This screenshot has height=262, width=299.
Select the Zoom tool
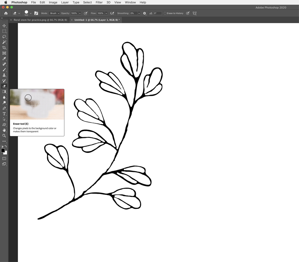[x=4, y=136]
